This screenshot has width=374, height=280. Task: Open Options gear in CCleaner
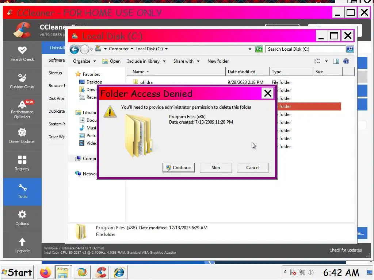[22, 218]
